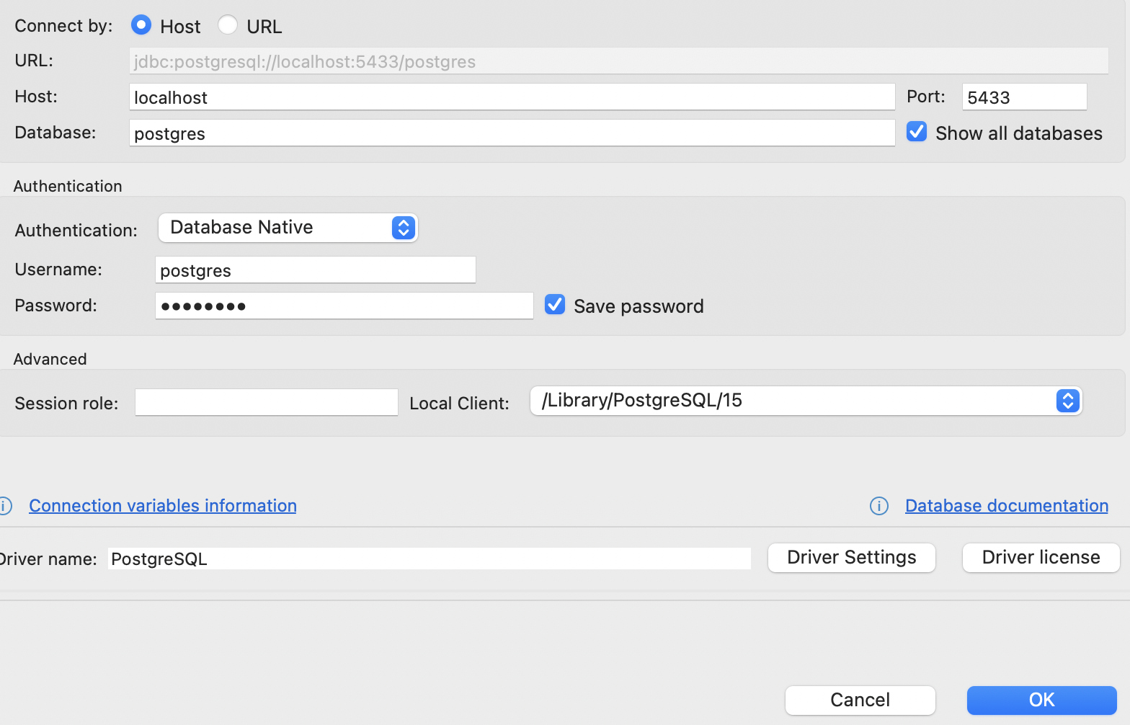Open the Database documentation link

pyautogui.click(x=1006, y=506)
